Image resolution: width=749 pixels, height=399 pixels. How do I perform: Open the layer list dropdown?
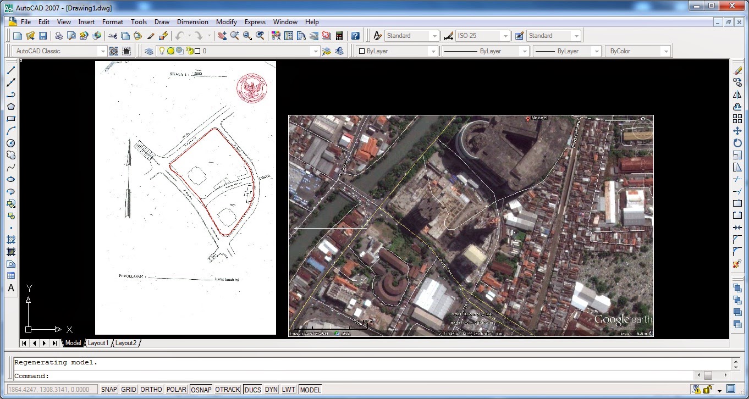[316, 51]
